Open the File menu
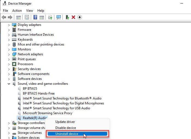Viewport: 191px width, 139px height. click(5, 11)
